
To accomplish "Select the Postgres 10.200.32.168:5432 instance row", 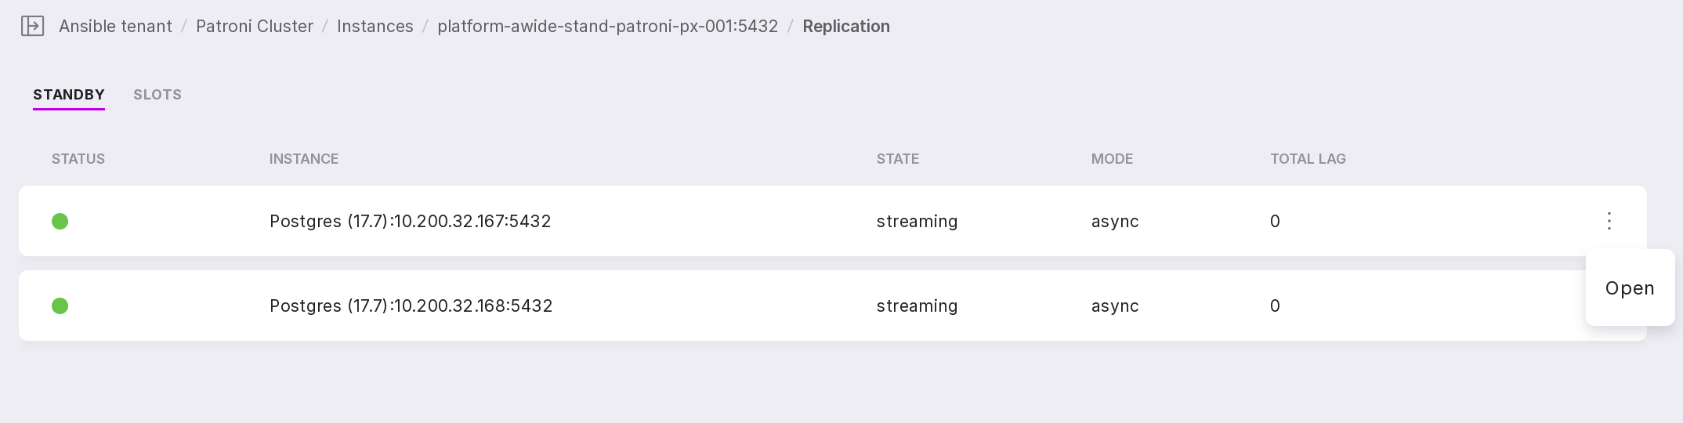I will 411,306.
